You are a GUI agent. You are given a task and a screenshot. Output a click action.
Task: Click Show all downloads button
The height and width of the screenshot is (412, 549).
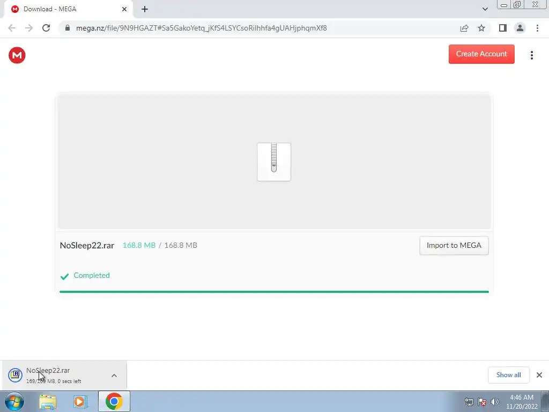[x=508, y=375]
